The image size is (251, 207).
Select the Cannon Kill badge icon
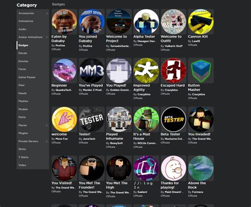[201, 22]
